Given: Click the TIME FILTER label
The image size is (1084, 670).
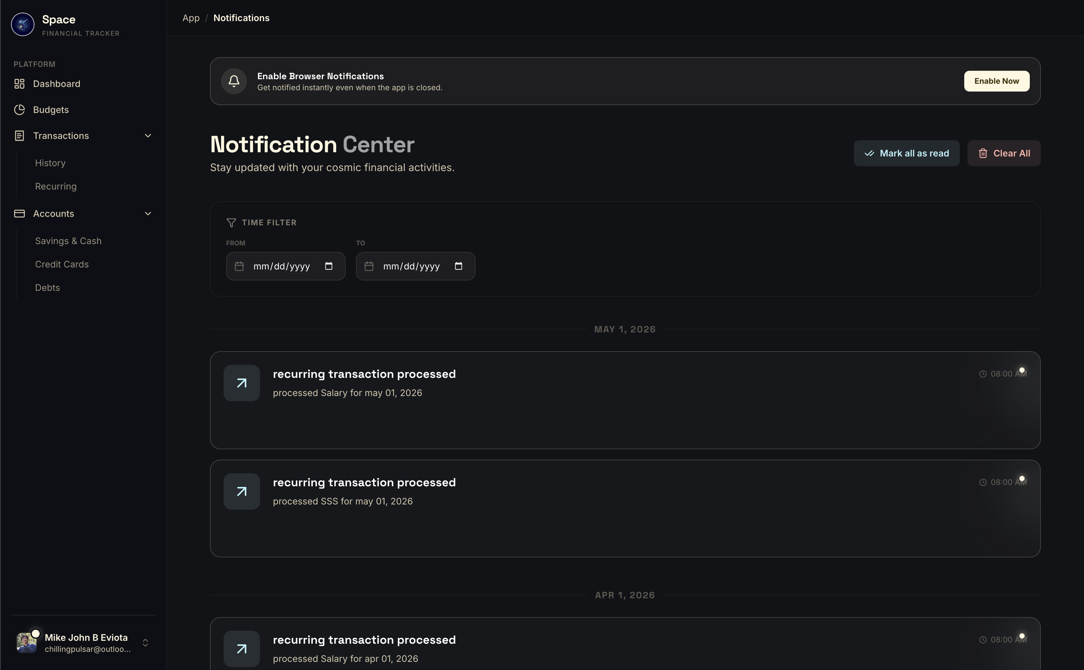Looking at the screenshot, I should point(269,222).
